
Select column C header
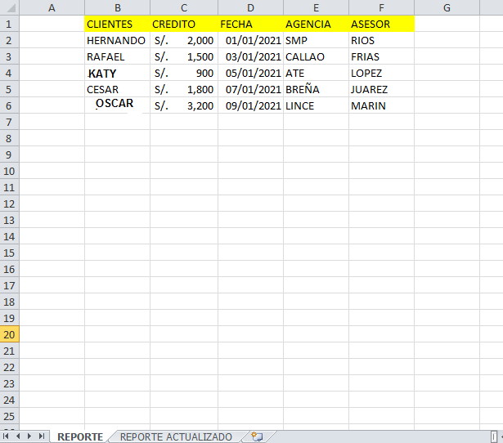click(x=184, y=7)
